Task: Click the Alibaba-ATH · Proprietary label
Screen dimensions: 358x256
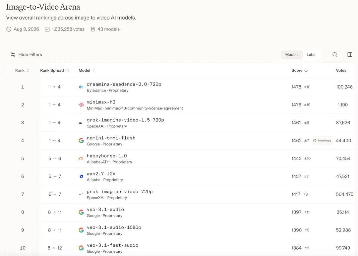Action: point(109,162)
